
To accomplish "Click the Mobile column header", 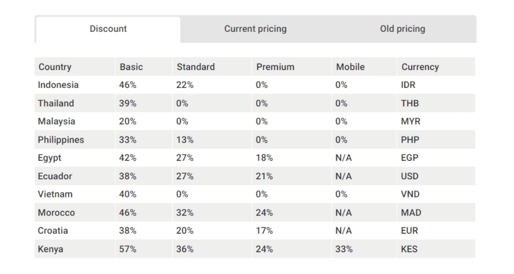I will pos(364,67).
